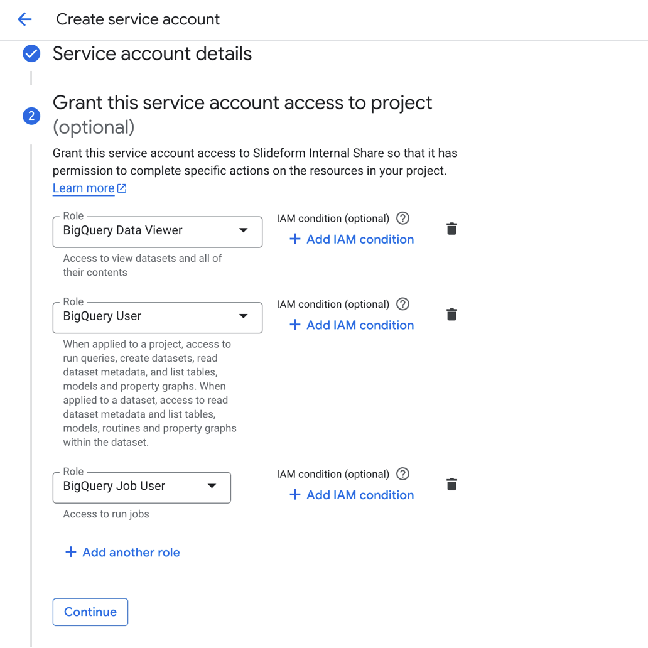This screenshot has width=648, height=648.
Task: Add IAM condition for BigQuery Data Viewer
Action: tap(350, 239)
